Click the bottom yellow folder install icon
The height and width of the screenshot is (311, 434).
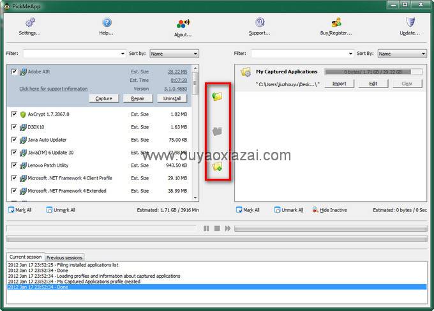click(x=217, y=167)
